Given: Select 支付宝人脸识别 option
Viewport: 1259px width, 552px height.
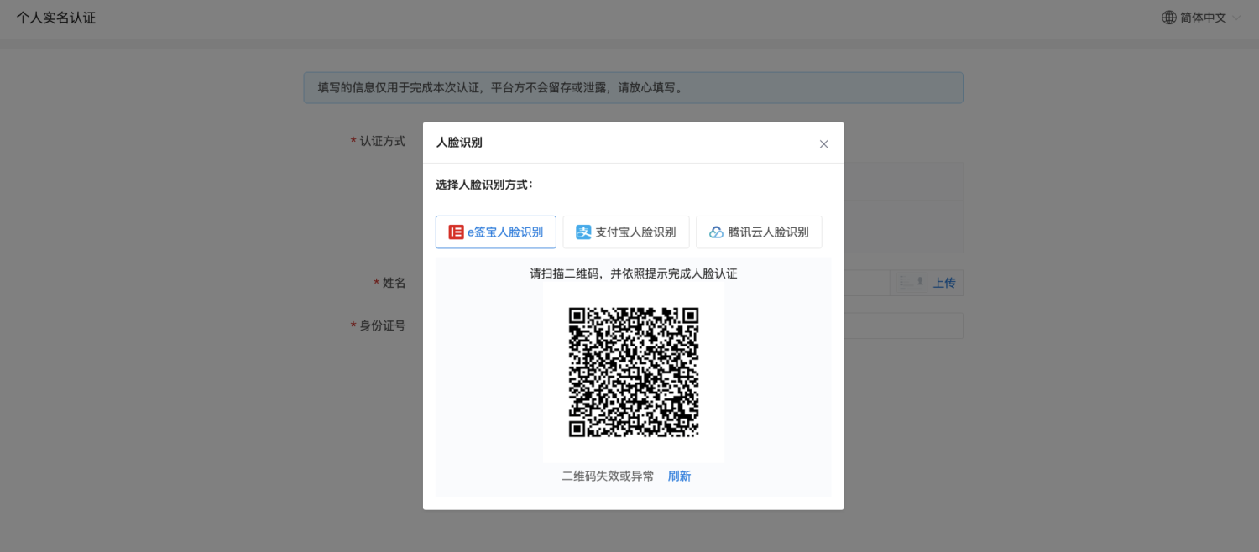Looking at the screenshot, I should pos(625,232).
